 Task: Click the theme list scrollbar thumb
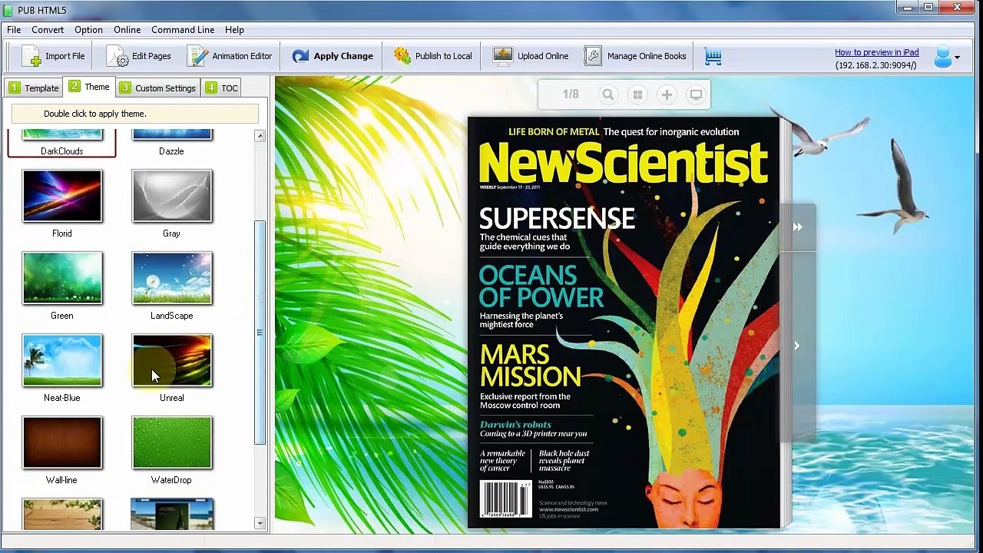coord(260,333)
